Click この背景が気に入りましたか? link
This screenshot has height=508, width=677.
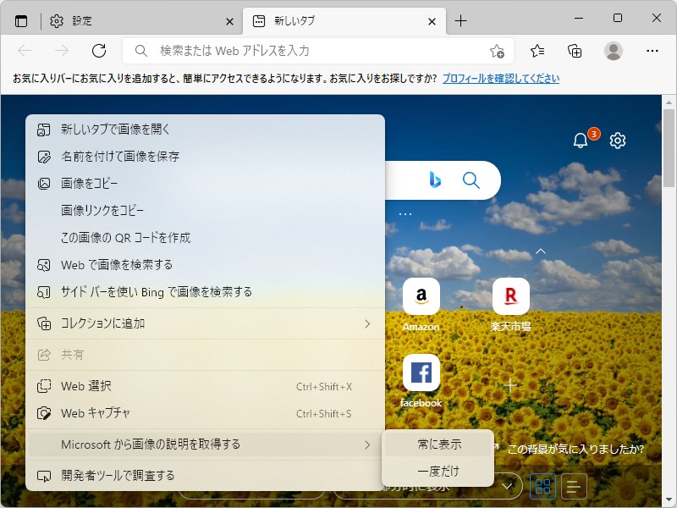[x=575, y=450]
